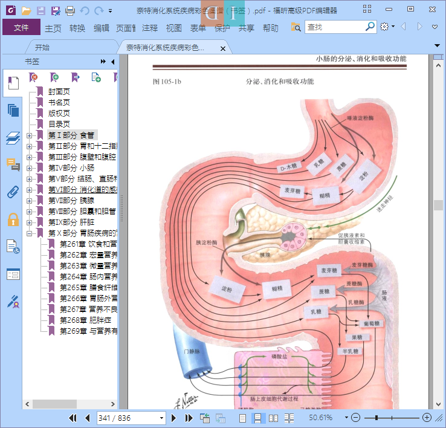Expand the 第Ⅶ部分 胰腺 bookmark
Image resolution: width=446 pixels, height=428 pixels.
(29, 201)
